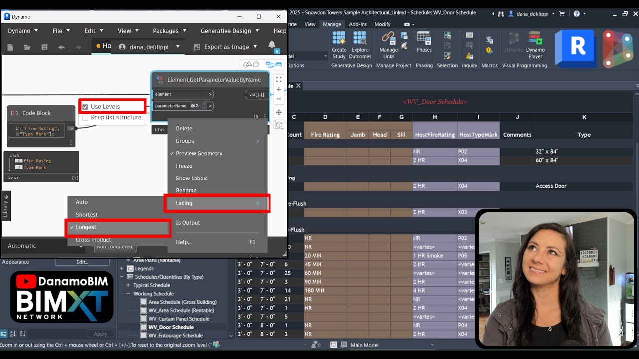Adjust the parameterName level stepper
This screenshot has height=359, width=639.
coord(204,106)
